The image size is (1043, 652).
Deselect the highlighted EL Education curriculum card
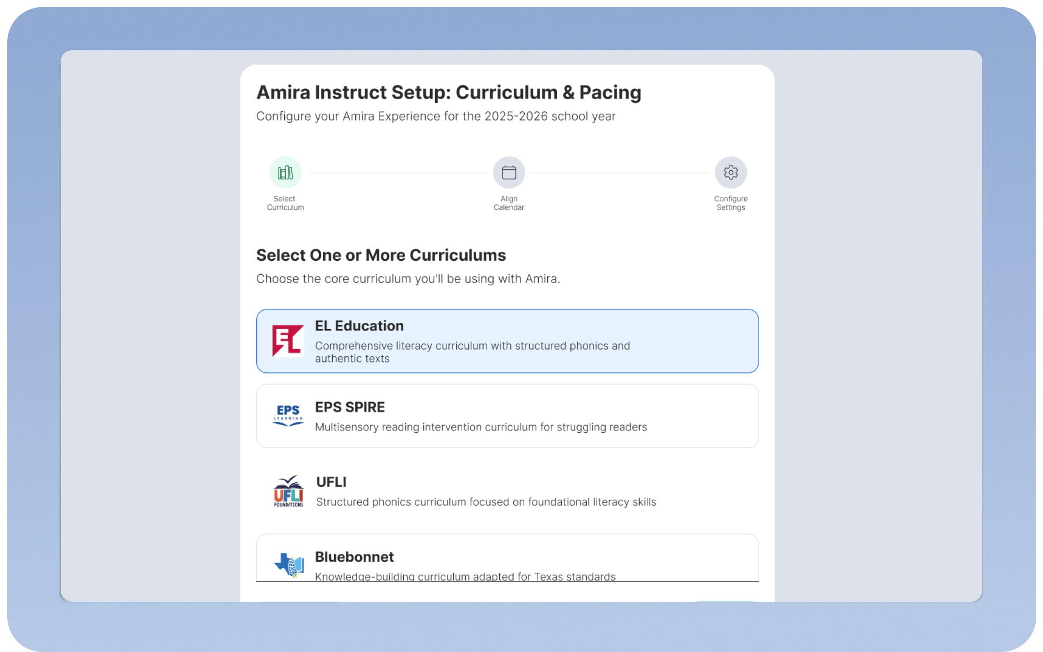(507, 341)
